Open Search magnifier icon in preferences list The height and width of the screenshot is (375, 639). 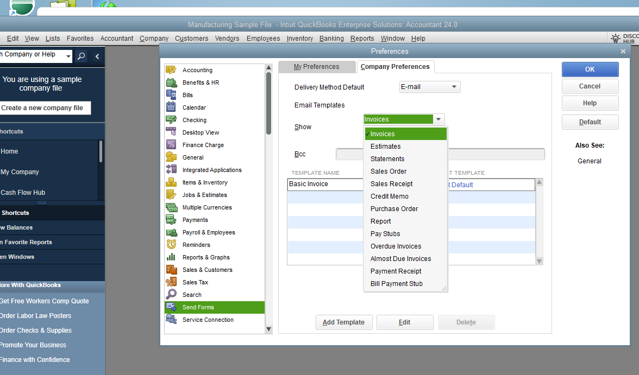(x=171, y=295)
